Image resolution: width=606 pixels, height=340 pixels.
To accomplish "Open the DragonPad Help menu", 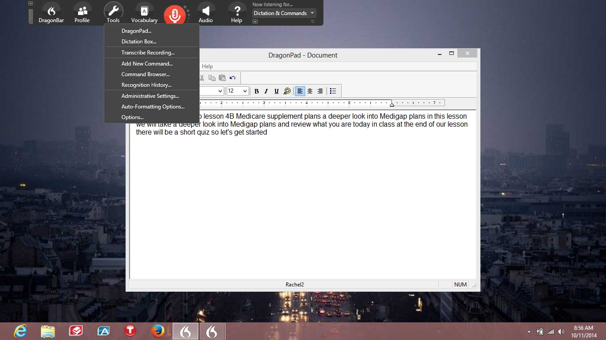I will pos(207,66).
